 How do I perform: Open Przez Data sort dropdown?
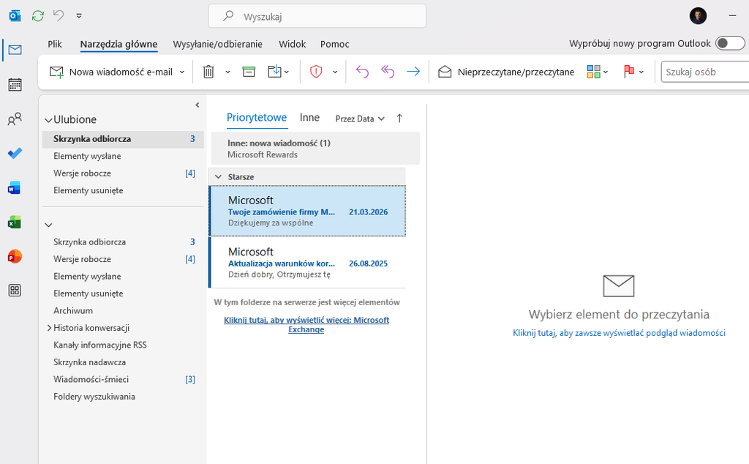360,119
